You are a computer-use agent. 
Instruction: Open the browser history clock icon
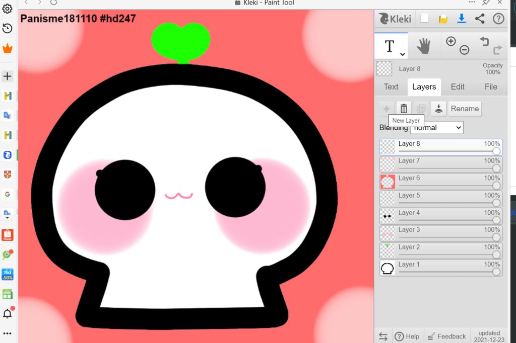coord(7,28)
